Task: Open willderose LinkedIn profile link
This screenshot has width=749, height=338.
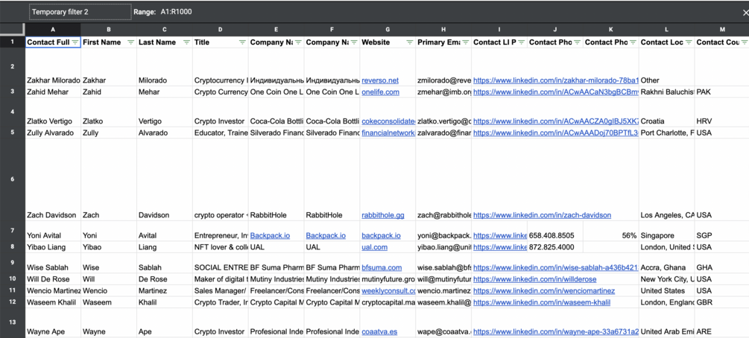Action: (x=535, y=278)
